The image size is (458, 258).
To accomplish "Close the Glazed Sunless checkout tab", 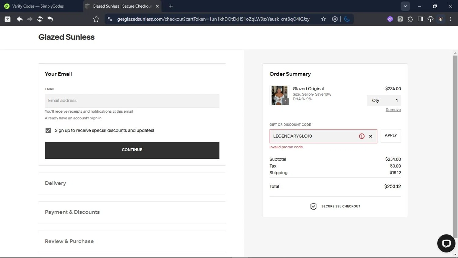I will click(157, 6).
